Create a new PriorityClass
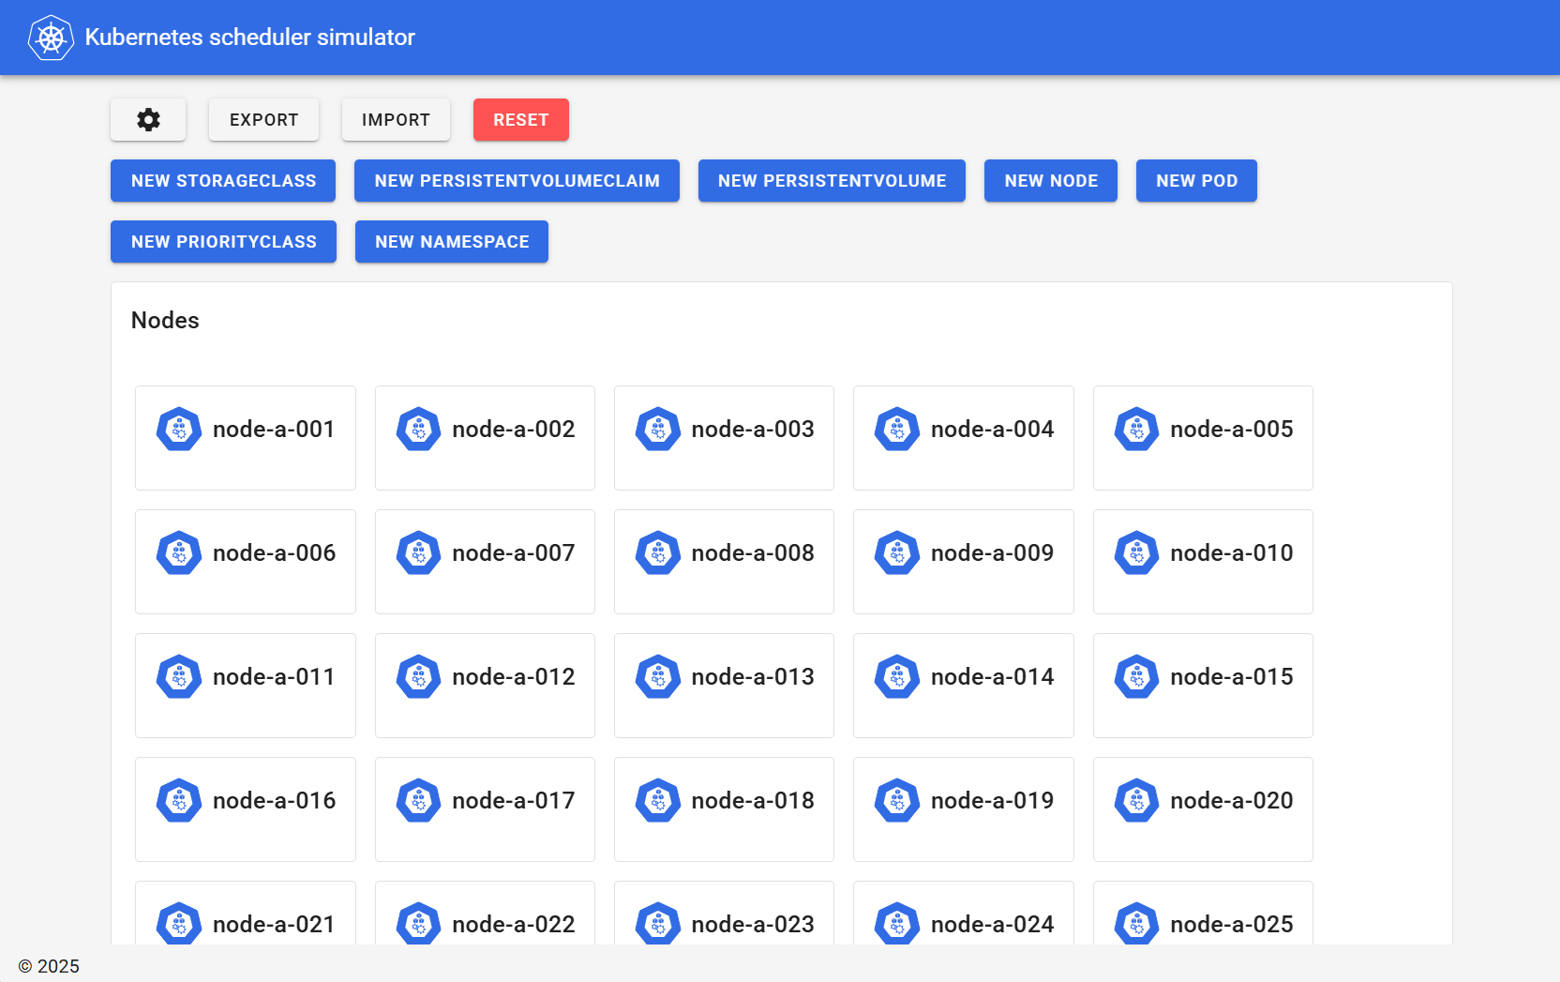The height and width of the screenshot is (982, 1560). (x=223, y=242)
